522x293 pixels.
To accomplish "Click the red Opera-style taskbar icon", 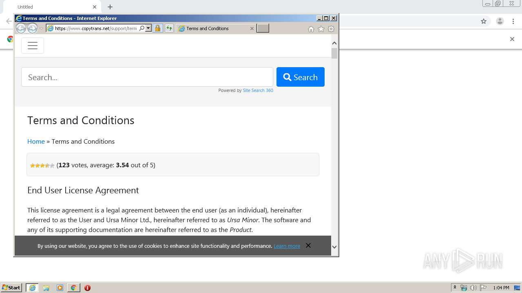I will [87, 288].
